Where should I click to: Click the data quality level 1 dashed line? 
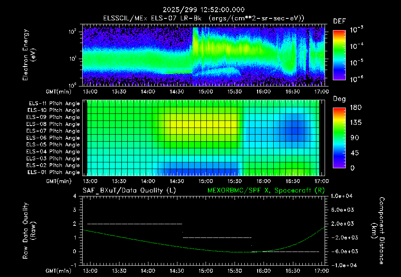[x=217, y=237]
